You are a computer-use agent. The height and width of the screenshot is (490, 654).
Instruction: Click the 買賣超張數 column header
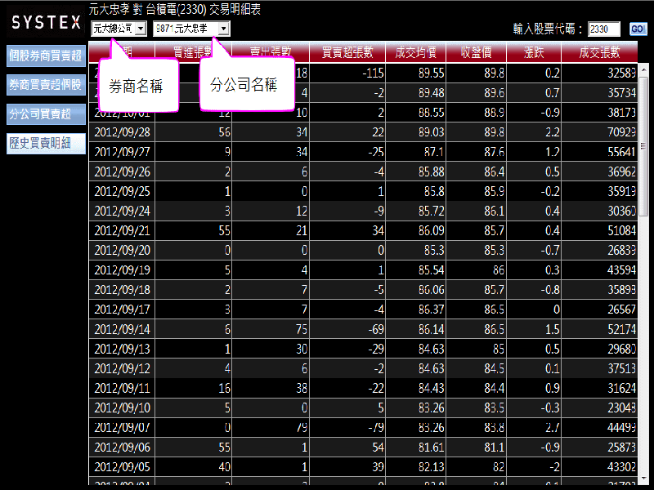tap(347, 53)
